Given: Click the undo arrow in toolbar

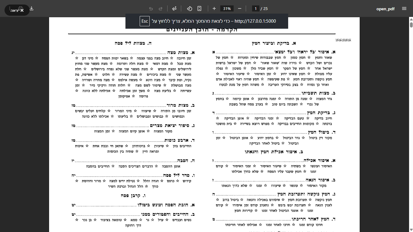Looking at the screenshot, I should click(x=151, y=8).
